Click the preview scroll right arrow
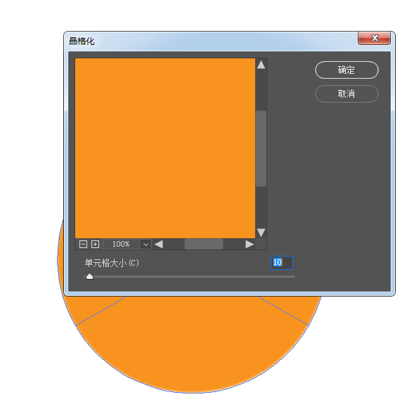Image resolution: width=414 pixels, height=416 pixels. click(x=250, y=244)
